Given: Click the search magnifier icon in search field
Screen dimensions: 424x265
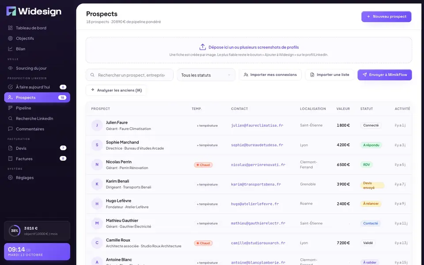Looking at the screenshot, I should click(x=92, y=75).
